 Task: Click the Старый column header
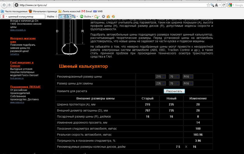(x=148, y=98)
